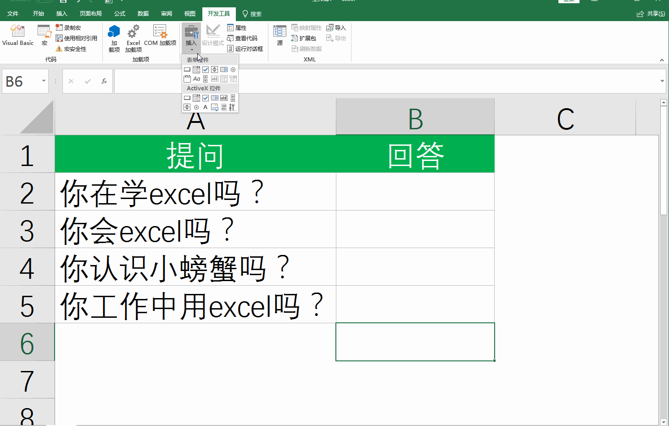Screen dimensions: 669x426
Task: Open ActiveX more controls tools icon
Action: click(x=233, y=107)
